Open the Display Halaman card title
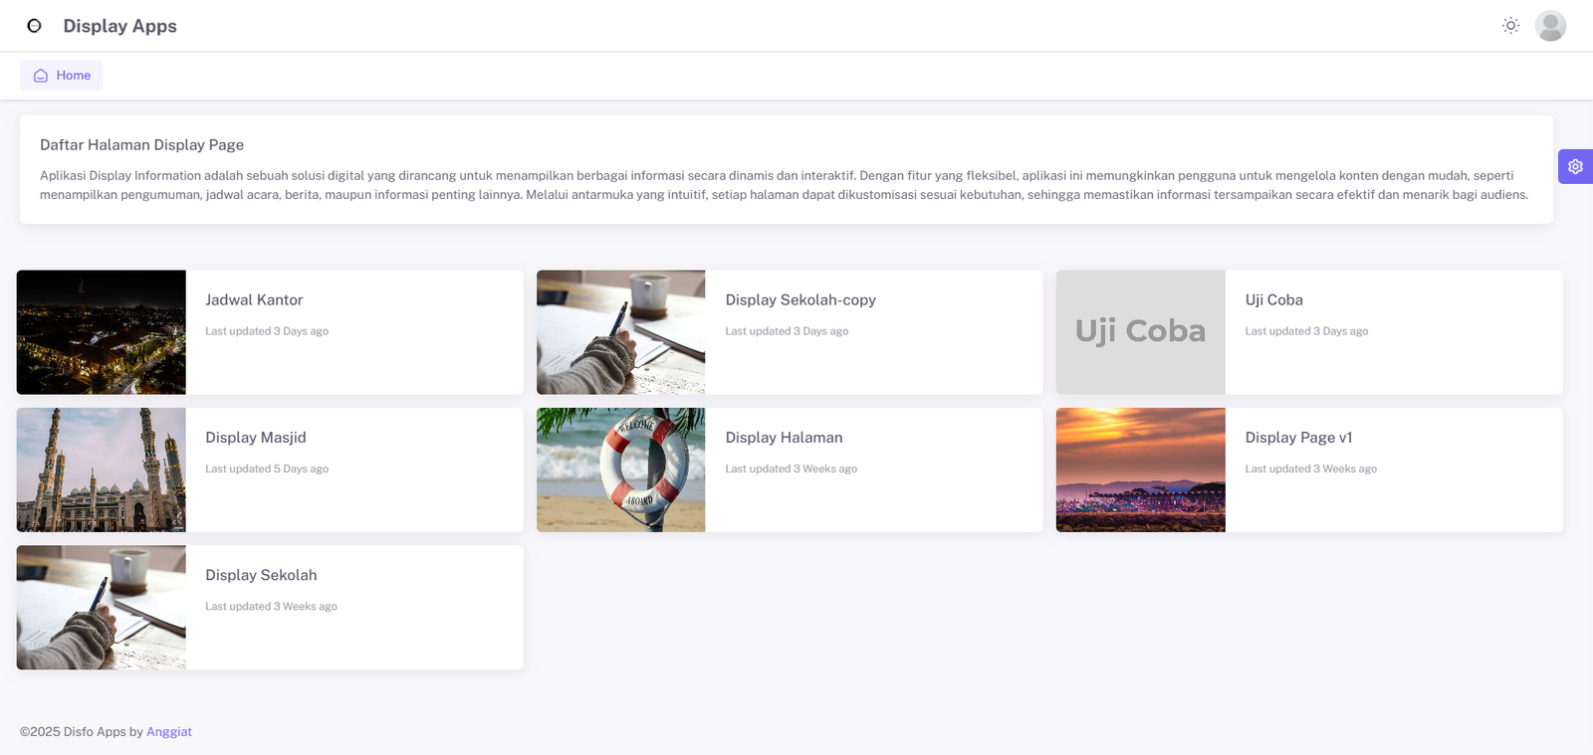This screenshot has width=1593, height=755. 784,438
